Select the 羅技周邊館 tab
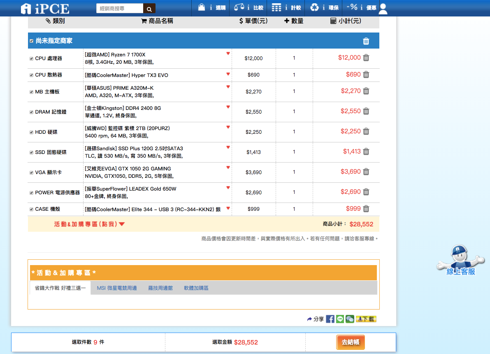Image resolution: width=490 pixels, height=354 pixels. [x=160, y=288]
